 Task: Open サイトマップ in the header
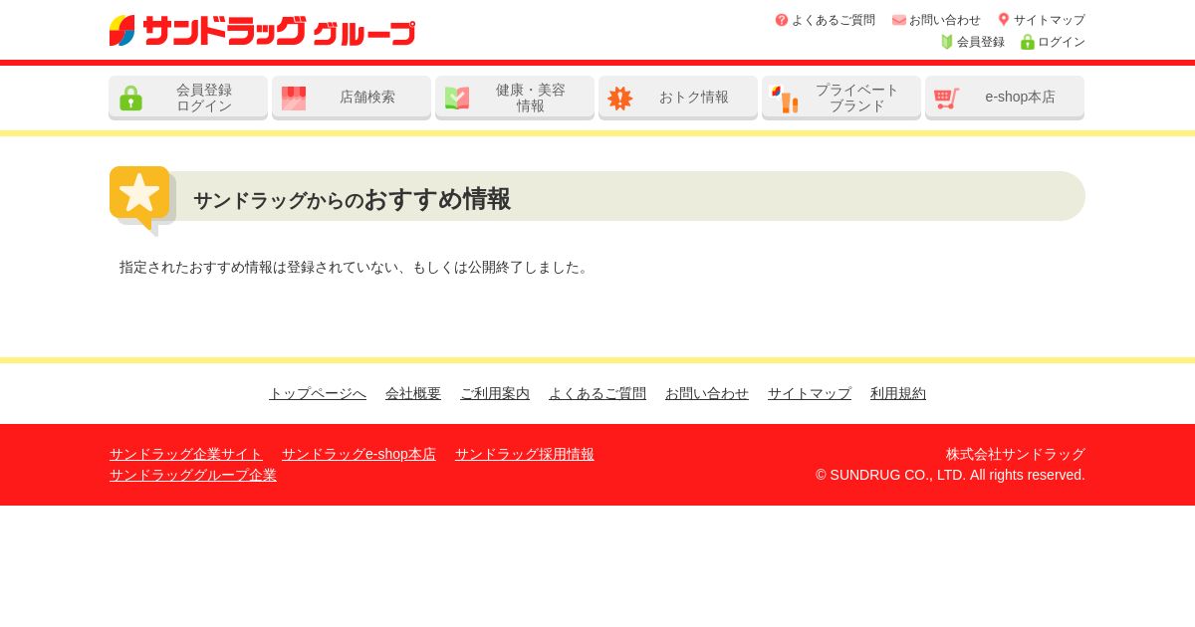(x=1050, y=20)
